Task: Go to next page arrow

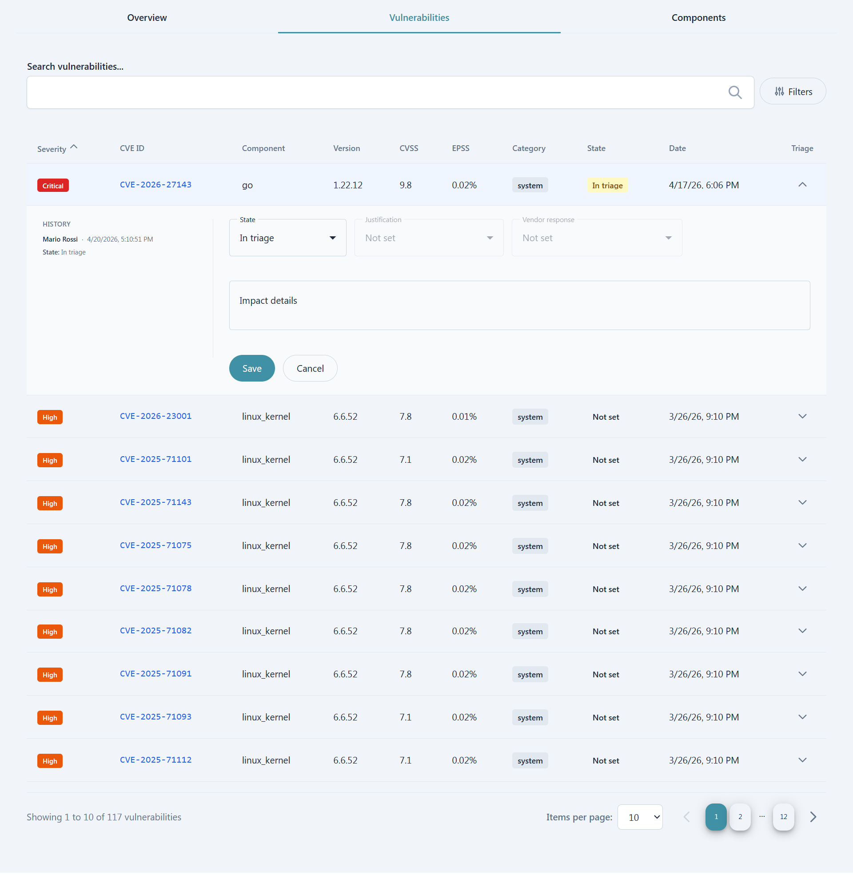Action: [x=813, y=817]
